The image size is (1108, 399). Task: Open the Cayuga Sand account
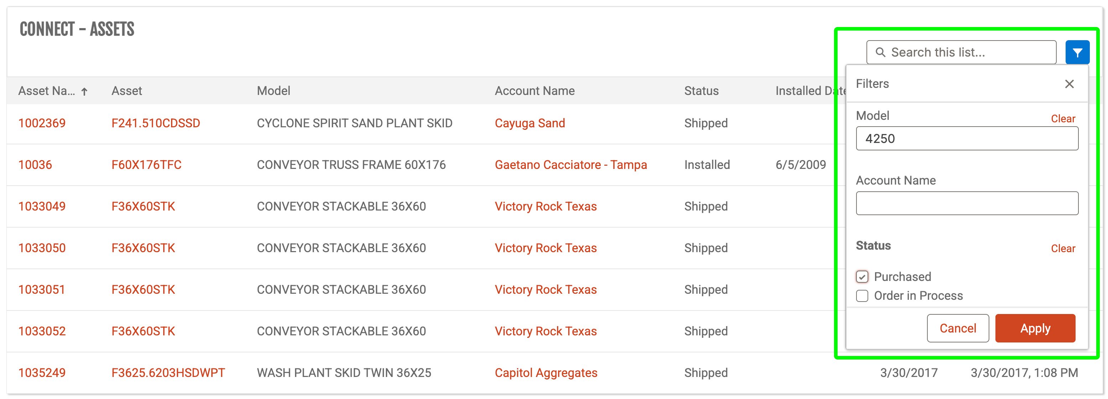point(529,123)
